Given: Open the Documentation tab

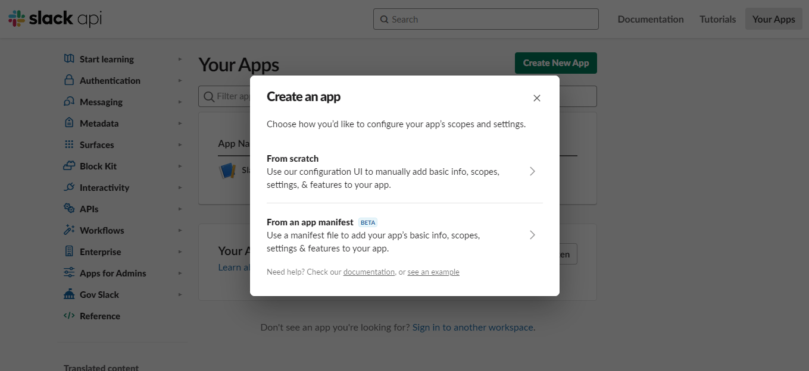Looking at the screenshot, I should (x=651, y=19).
